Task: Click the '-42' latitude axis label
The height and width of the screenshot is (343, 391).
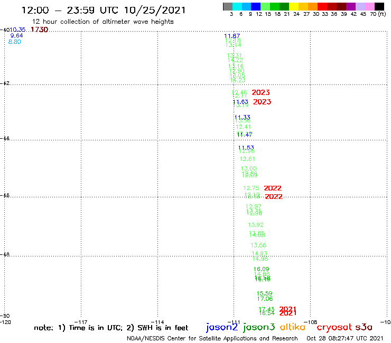Action: (5, 83)
